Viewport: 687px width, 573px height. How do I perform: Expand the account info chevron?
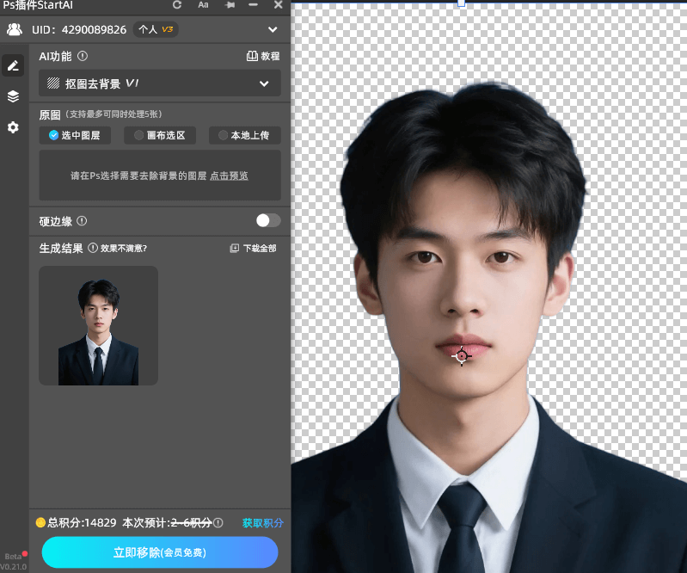[x=273, y=29]
